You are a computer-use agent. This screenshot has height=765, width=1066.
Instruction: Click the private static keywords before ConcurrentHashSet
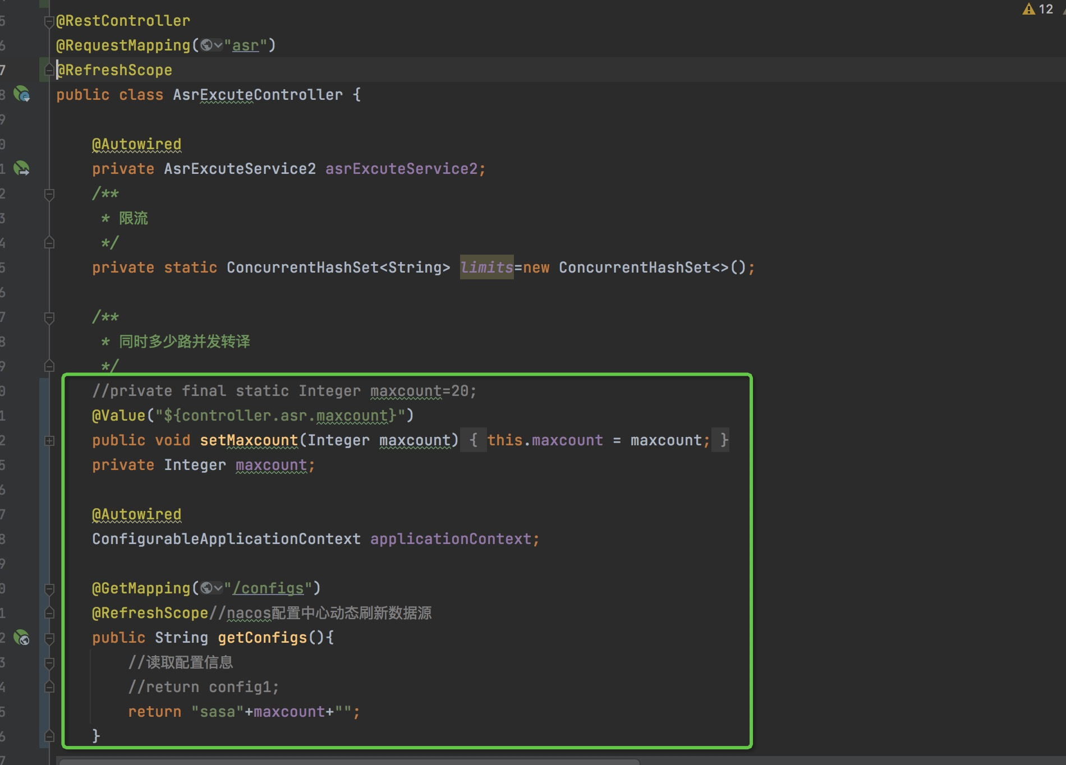(x=154, y=268)
